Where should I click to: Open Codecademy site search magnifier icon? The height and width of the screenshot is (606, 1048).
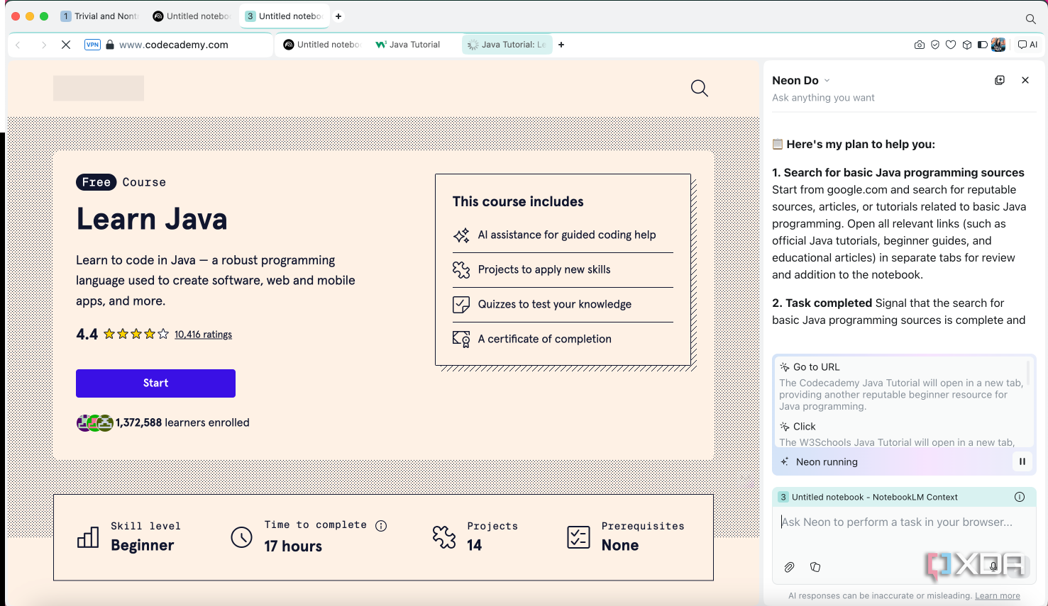pyautogui.click(x=700, y=88)
